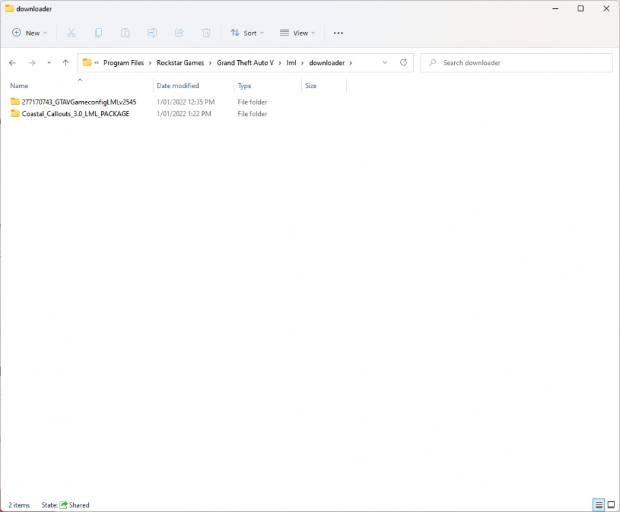Click the Copy toolbar icon
Viewport: 620px width, 512px height.
point(98,32)
